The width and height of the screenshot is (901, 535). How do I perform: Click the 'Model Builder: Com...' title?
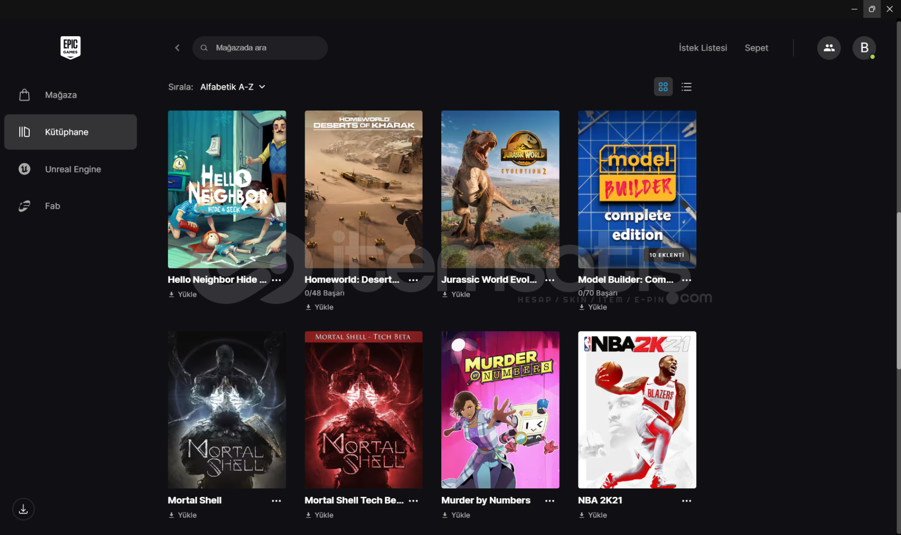coord(626,279)
